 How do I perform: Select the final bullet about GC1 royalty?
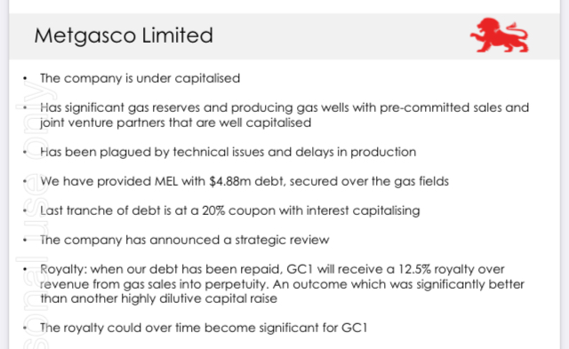[204, 328]
